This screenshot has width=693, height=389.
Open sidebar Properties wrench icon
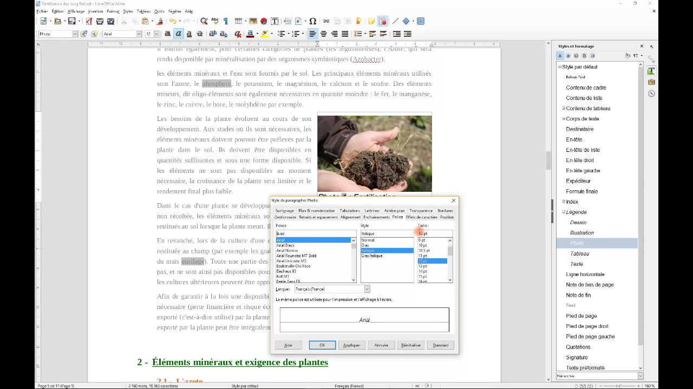[x=651, y=59]
